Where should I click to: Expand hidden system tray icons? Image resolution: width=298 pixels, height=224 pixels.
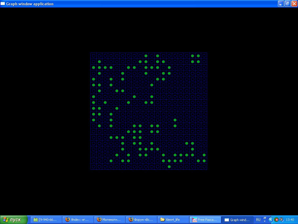pos(271,220)
